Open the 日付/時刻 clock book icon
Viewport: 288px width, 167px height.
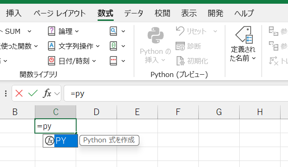(x=52, y=61)
